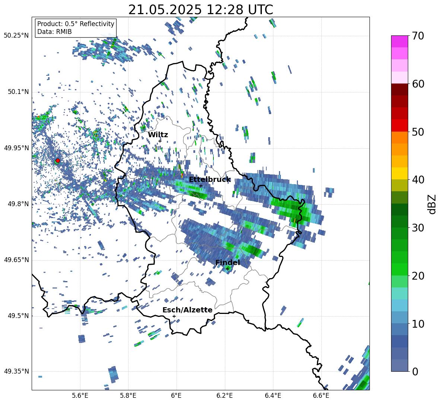
Task: Click the Wiltz city label
Action: click(158, 135)
